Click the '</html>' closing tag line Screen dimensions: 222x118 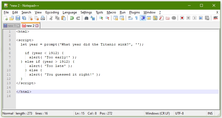coord(24,92)
